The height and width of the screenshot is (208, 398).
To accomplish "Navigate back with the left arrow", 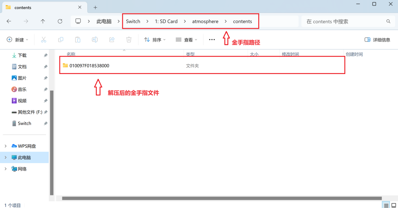I will [x=9, y=21].
